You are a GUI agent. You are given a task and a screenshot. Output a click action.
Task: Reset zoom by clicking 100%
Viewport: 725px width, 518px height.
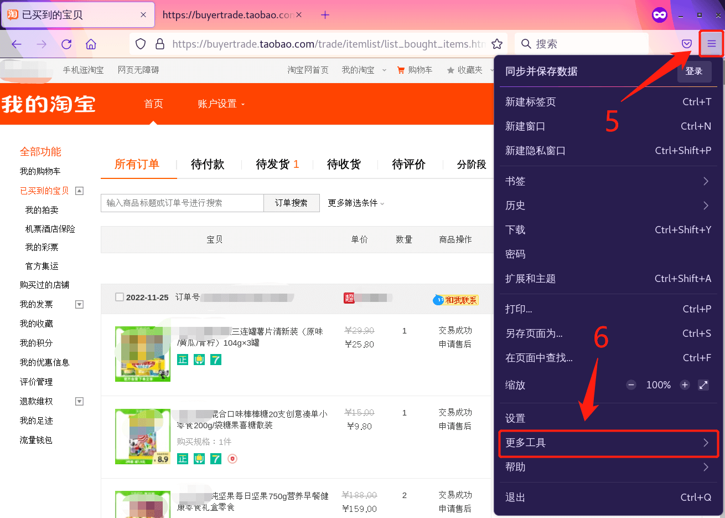coord(659,385)
